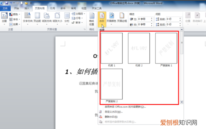This screenshot has width=206, height=129.
Task: Open the Page Setup dialog launcher
Action: [x=84, y=30]
